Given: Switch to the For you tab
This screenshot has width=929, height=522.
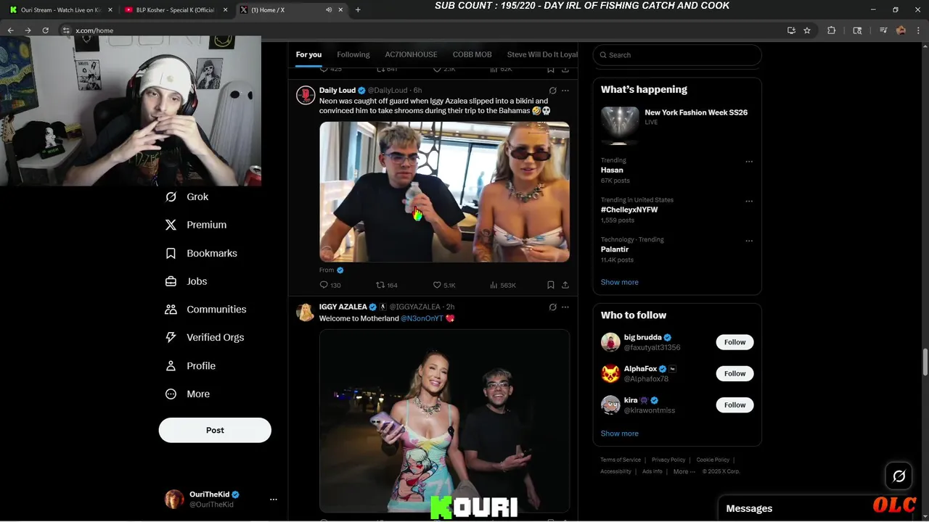Looking at the screenshot, I should click(x=308, y=54).
